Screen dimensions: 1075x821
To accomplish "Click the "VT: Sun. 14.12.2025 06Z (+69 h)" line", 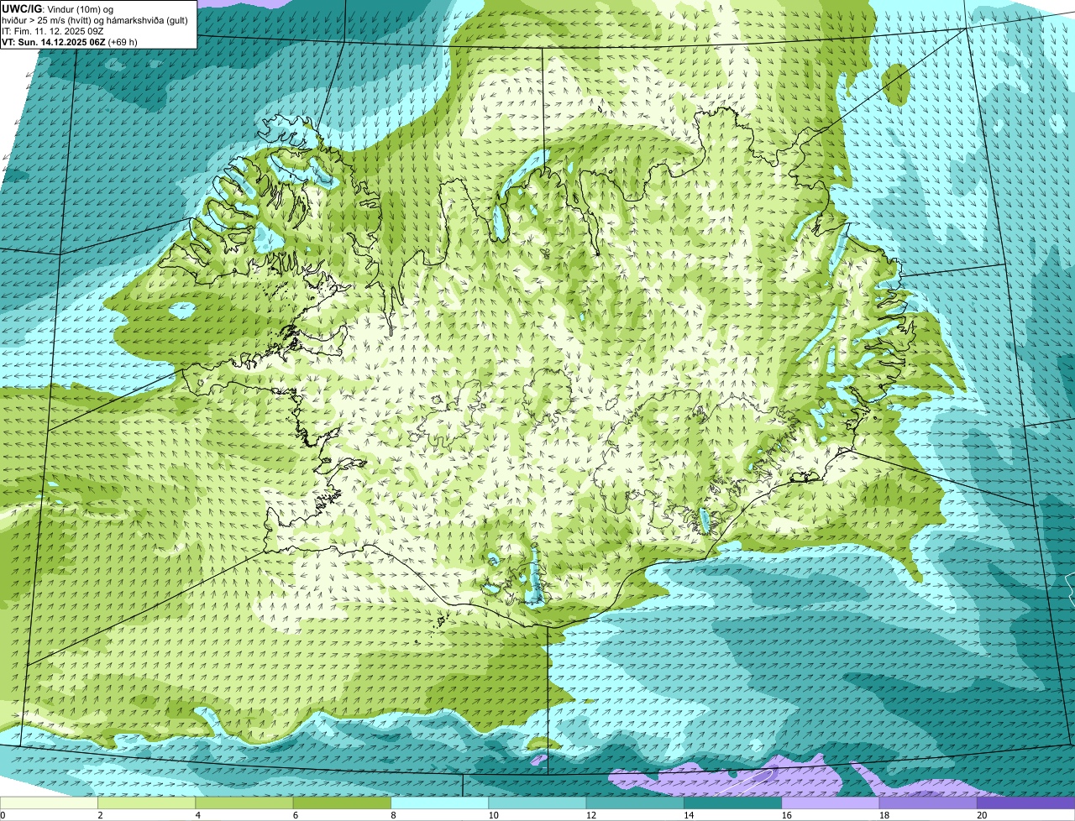I will tap(70, 42).
